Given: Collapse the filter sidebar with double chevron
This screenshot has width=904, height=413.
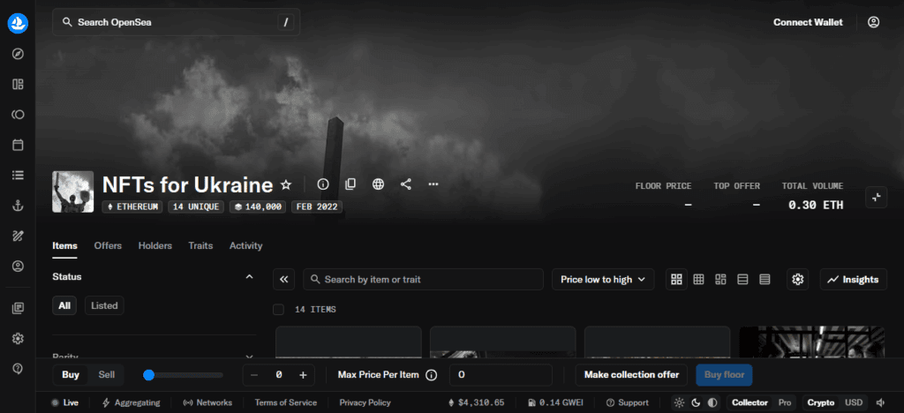Looking at the screenshot, I should pos(284,280).
